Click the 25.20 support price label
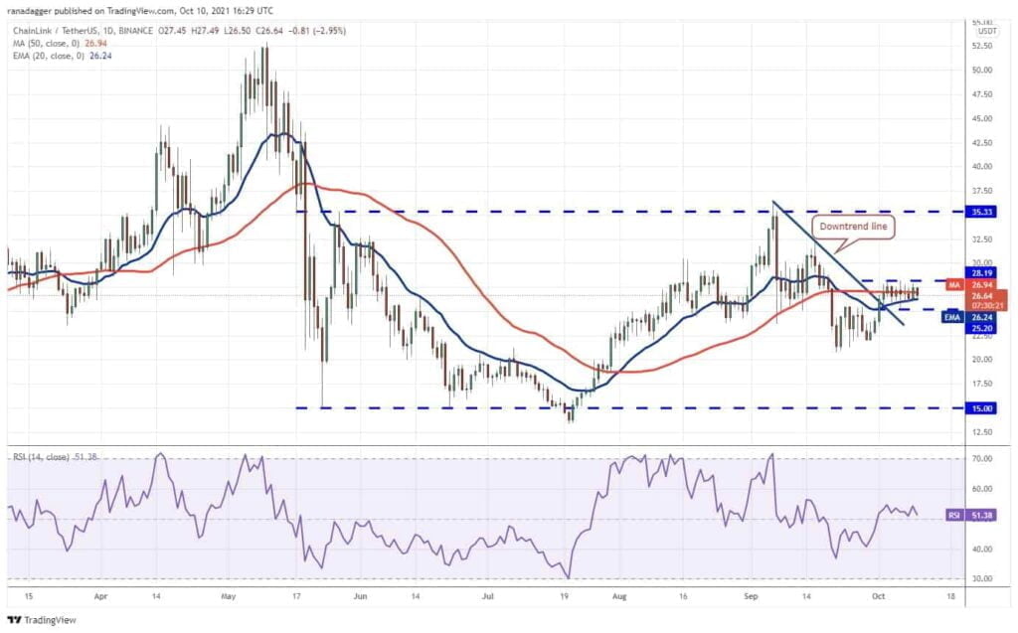 click(x=981, y=329)
